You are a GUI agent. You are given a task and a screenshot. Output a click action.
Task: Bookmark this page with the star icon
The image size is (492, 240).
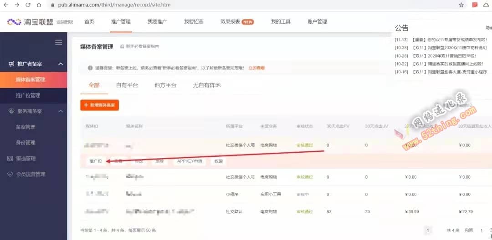coord(461,5)
